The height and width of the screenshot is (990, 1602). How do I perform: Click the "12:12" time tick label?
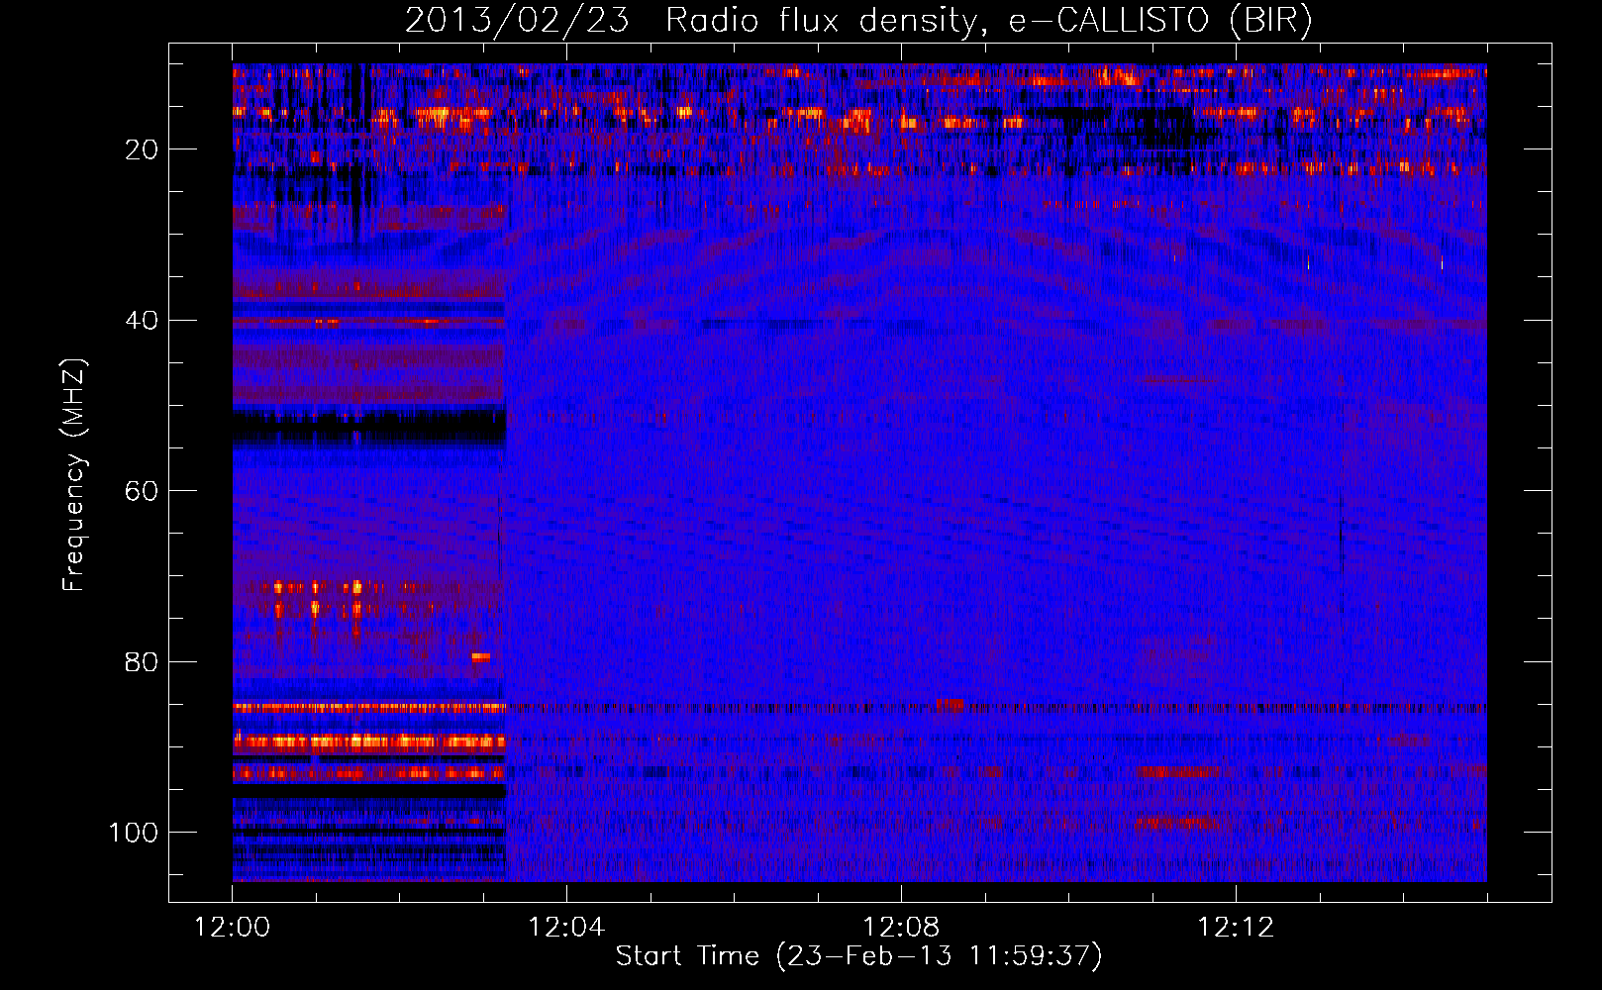click(x=1236, y=928)
